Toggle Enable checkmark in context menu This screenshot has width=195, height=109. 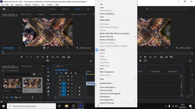click(x=97, y=50)
